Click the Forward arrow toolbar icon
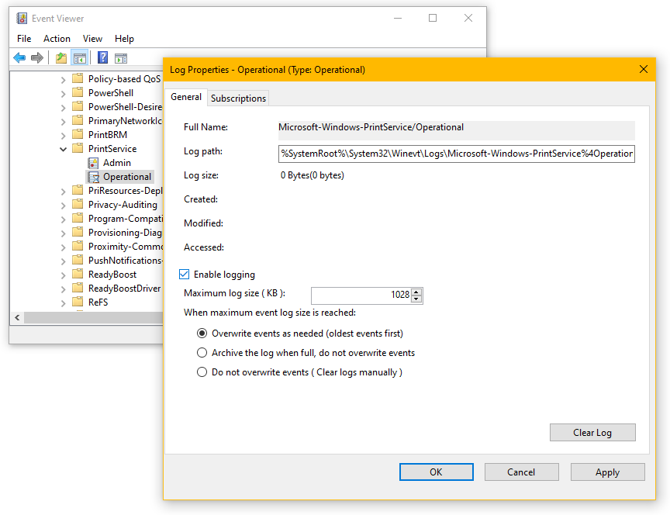Screen dimensions: 670x515 (37, 57)
